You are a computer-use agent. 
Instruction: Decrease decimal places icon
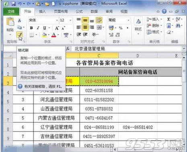(117, 35)
